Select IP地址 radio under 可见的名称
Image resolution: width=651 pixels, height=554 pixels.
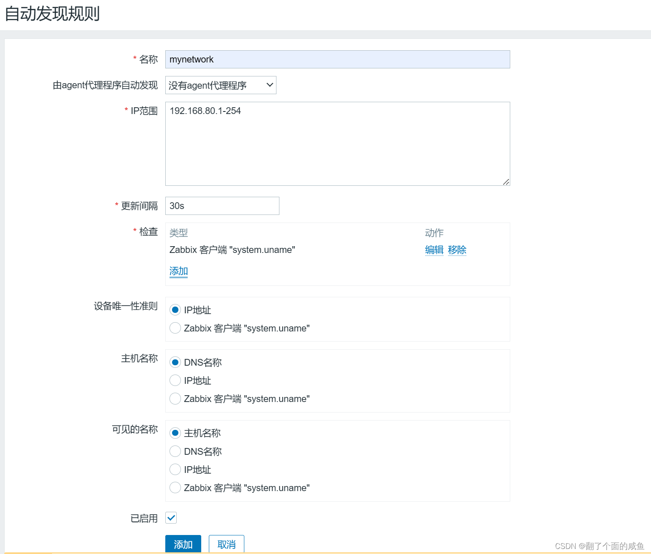pos(175,470)
